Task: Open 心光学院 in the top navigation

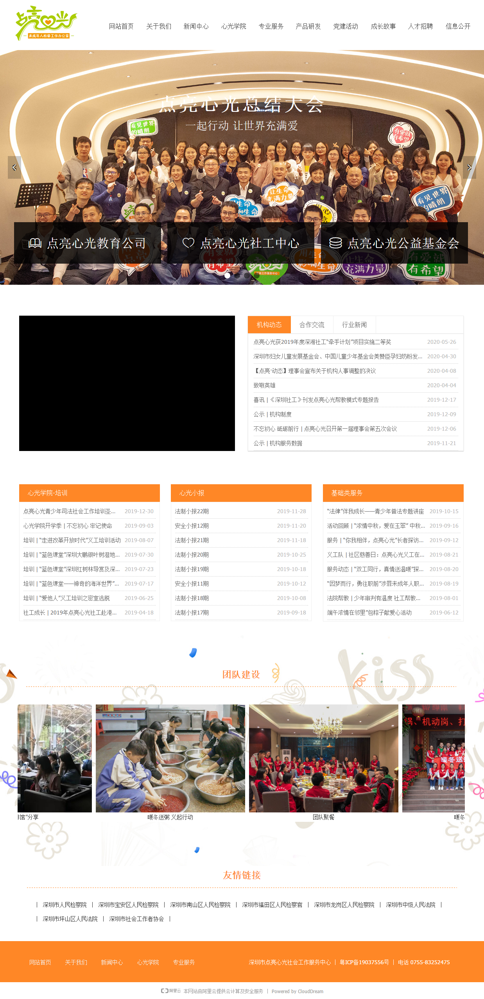Action: coord(233,26)
